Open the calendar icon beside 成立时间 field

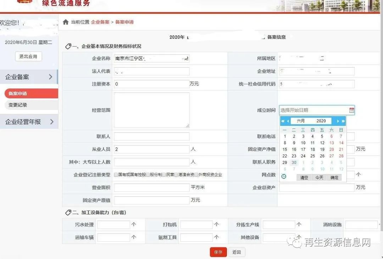point(351,110)
